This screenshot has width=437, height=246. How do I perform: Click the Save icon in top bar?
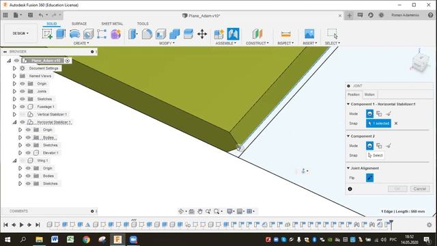coord(30,15)
